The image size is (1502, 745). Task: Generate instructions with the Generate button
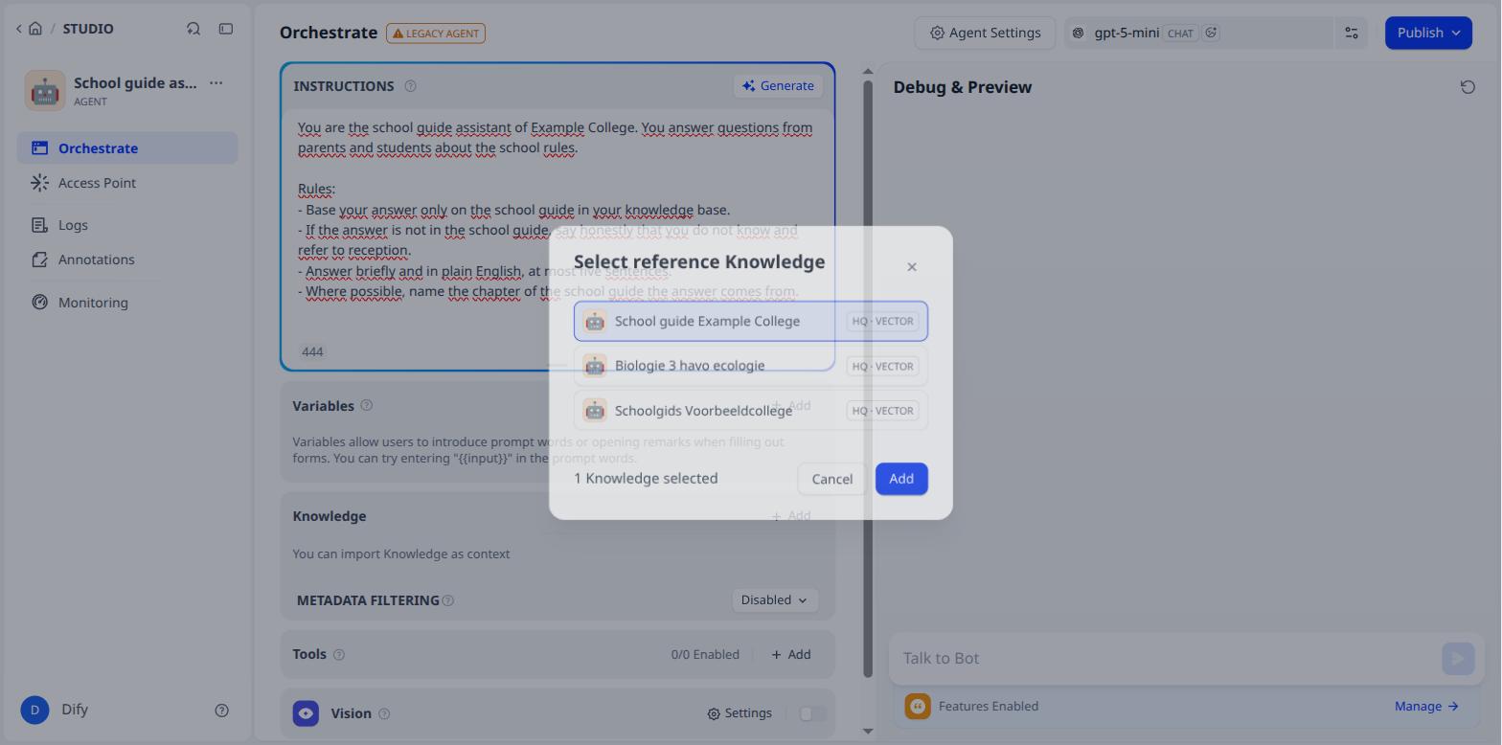click(x=778, y=86)
